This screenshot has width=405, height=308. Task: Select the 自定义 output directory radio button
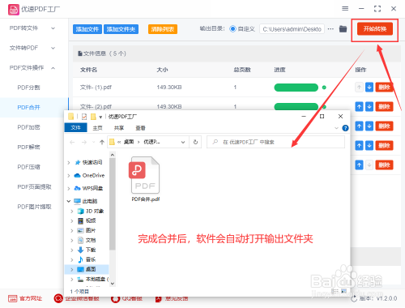(x=232, y=29)
